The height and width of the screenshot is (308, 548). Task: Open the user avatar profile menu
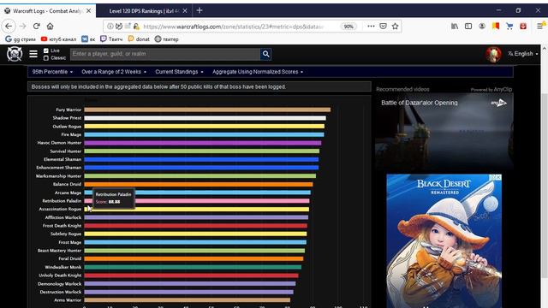click(x=493, y=54)
